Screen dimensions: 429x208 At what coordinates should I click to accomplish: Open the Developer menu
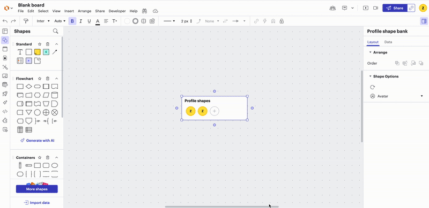coord(117,11)
